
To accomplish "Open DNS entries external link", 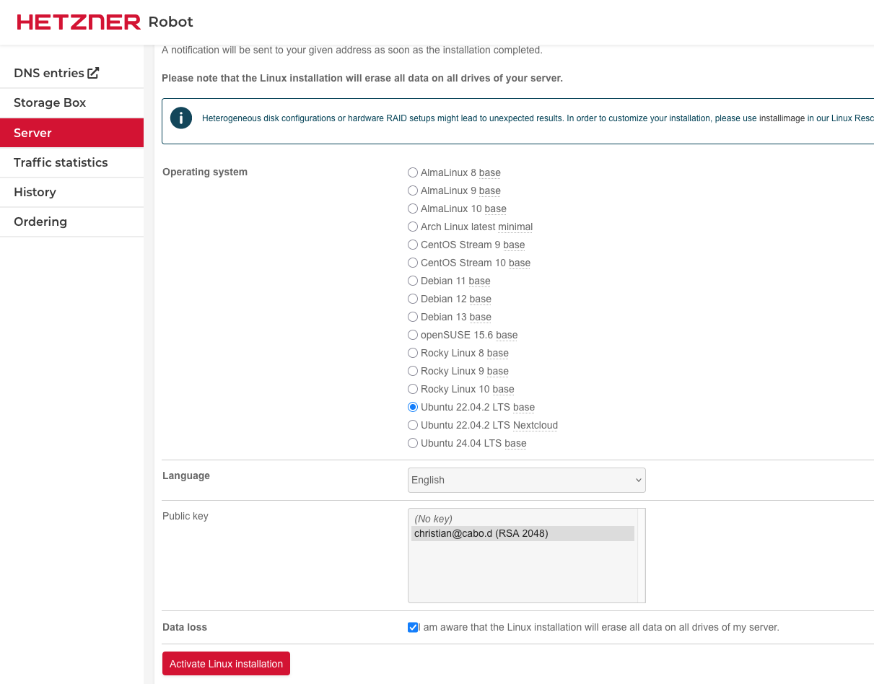I will [x=56, y=73].
